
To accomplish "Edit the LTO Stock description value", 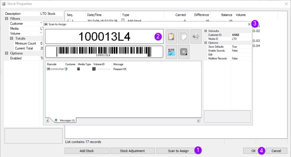I will click(x=51, y=14).
